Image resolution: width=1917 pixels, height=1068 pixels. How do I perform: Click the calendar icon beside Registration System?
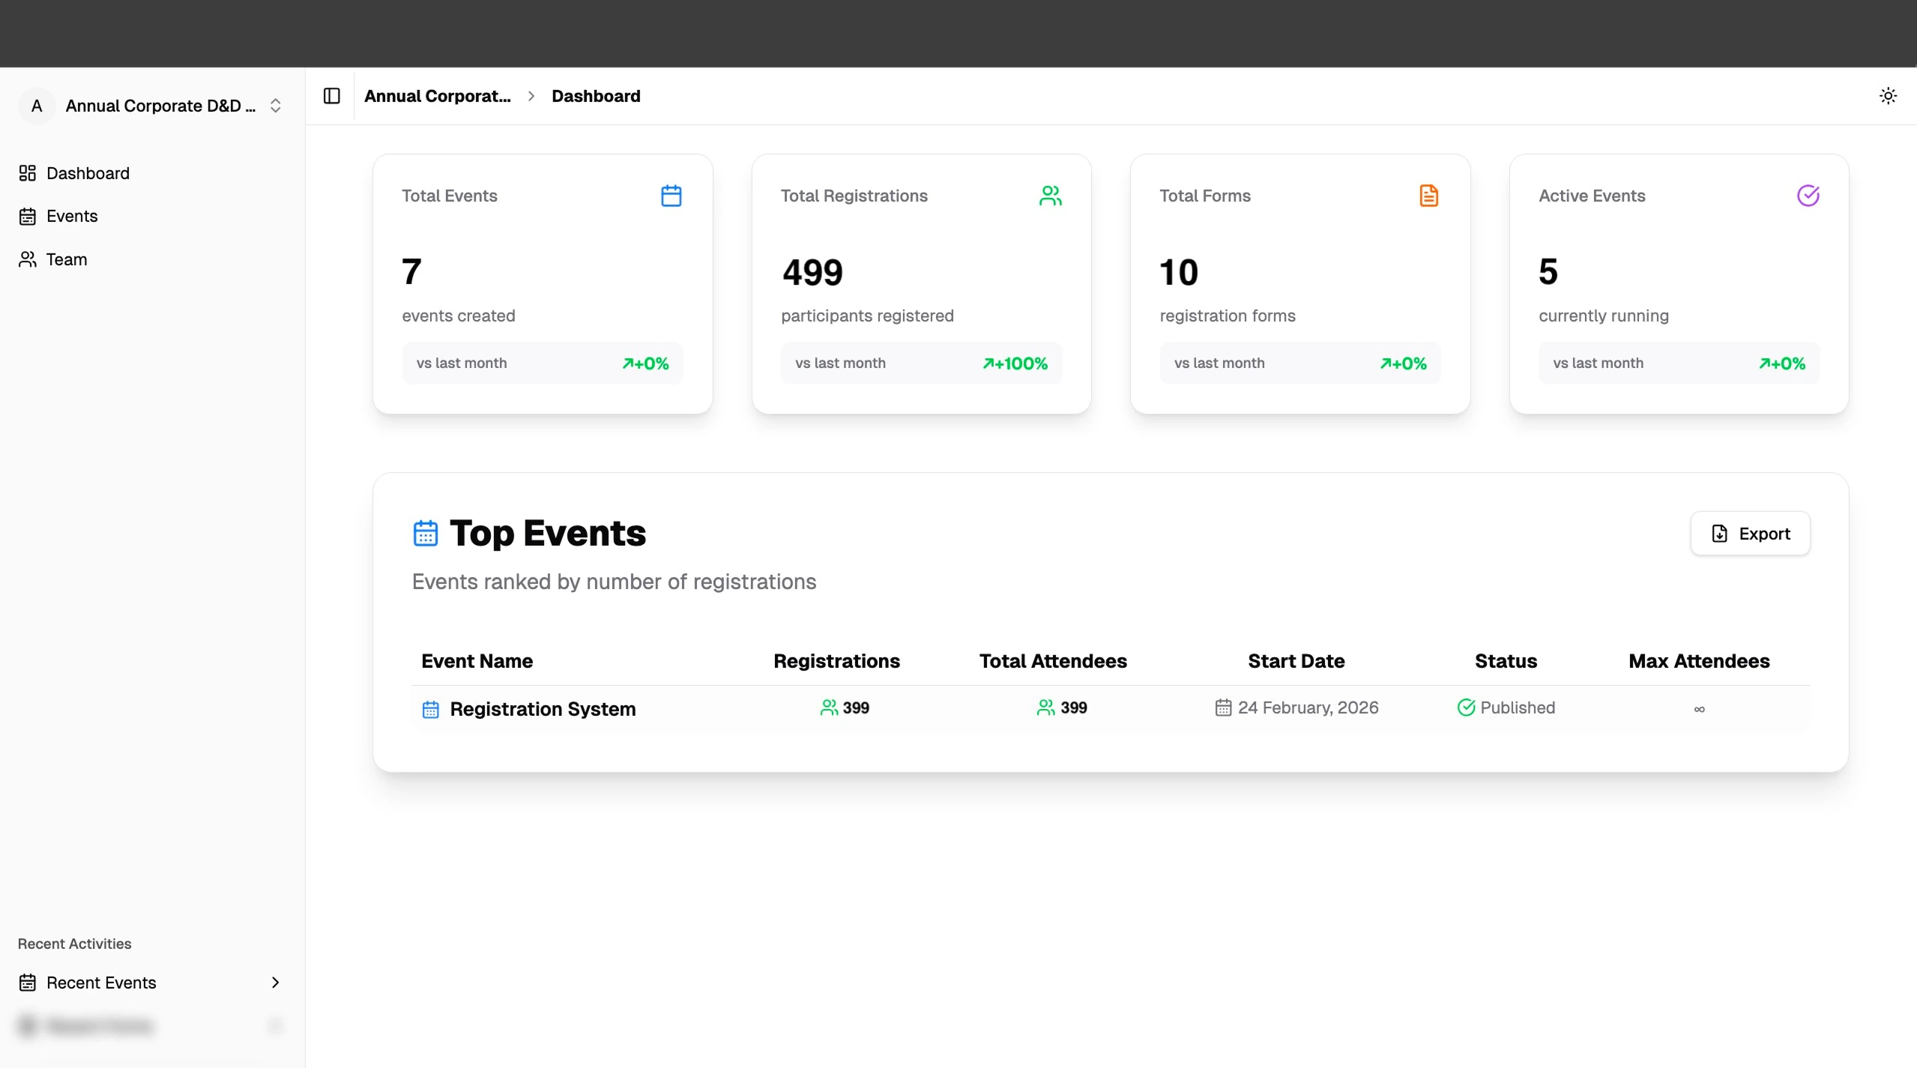[429, 708]
